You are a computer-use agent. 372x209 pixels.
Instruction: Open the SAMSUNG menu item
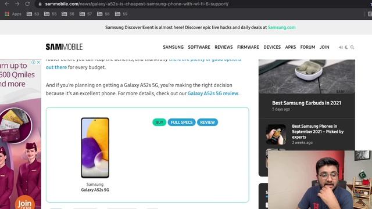point(173,47)
